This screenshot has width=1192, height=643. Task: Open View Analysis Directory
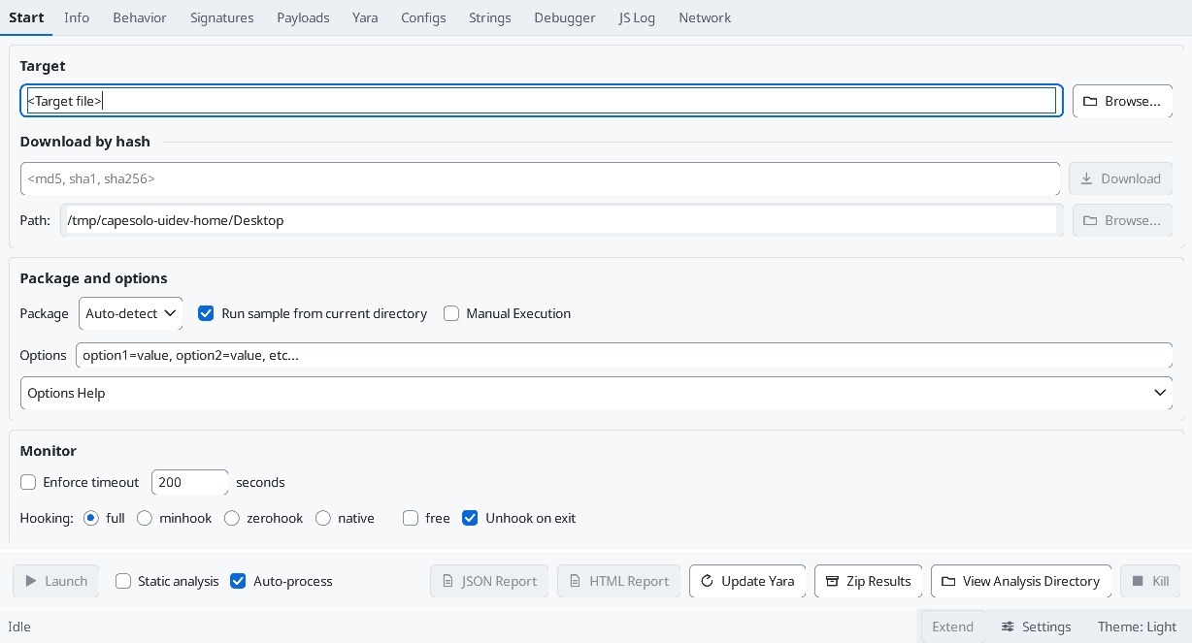coord(1021,581)
